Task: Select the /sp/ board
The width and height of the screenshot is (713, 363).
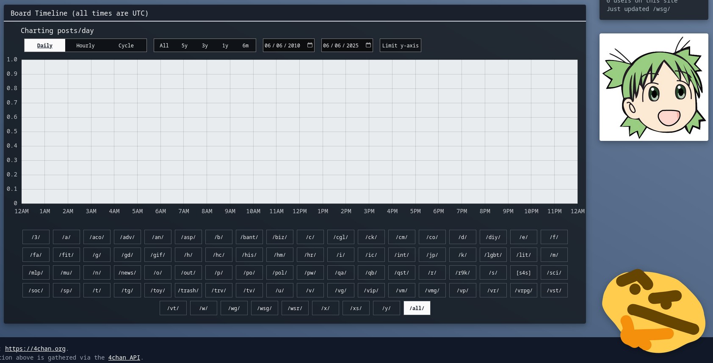Action: [x=66, y=290]
